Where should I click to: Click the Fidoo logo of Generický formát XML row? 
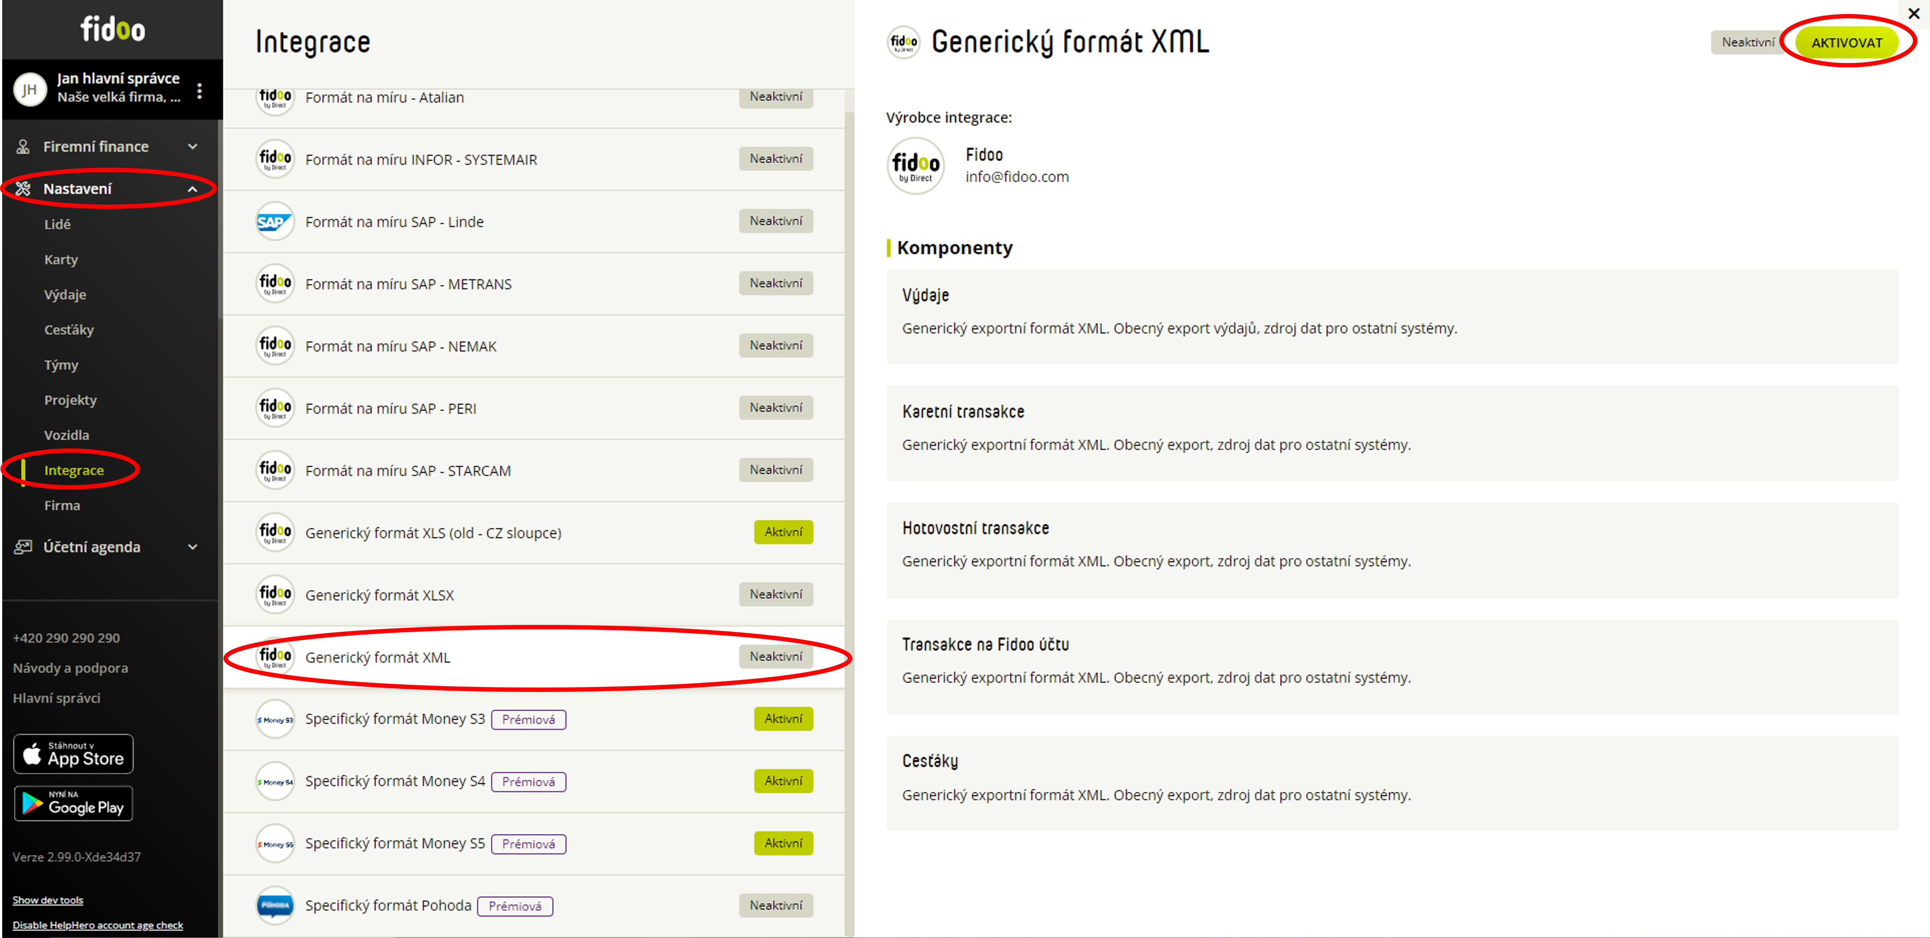pyautogui.click(x=275, y=656)
